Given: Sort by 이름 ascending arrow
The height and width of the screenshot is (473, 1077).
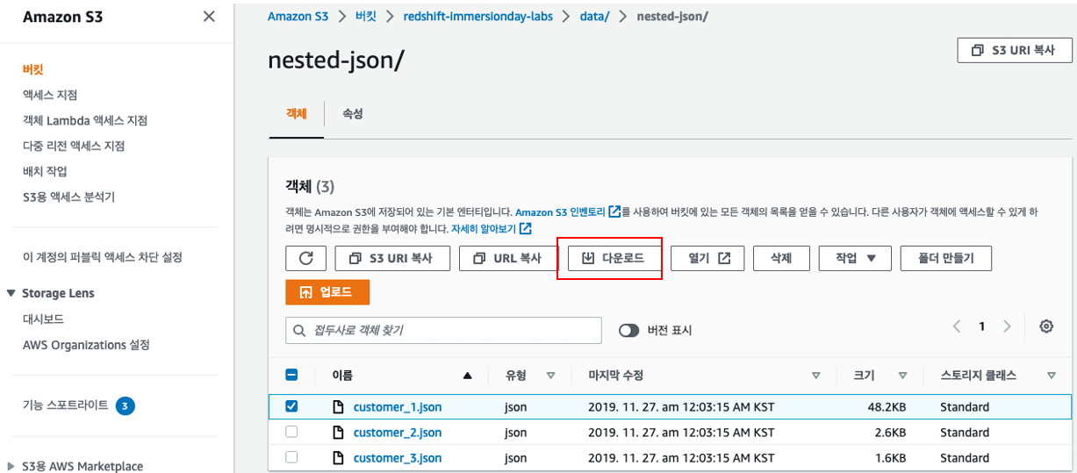Looking at the screenshot, I should click(x=468, y=376).
